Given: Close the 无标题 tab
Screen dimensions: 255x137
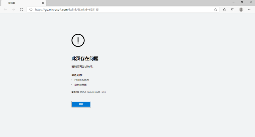Looking at the screenshot, I should tap(43, 3).
